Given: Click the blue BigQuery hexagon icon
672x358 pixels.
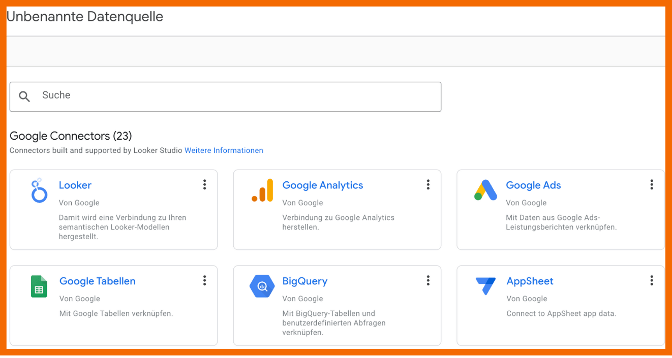Looking at the screenshot, I should pyautogui.click(x=262, y=286).
